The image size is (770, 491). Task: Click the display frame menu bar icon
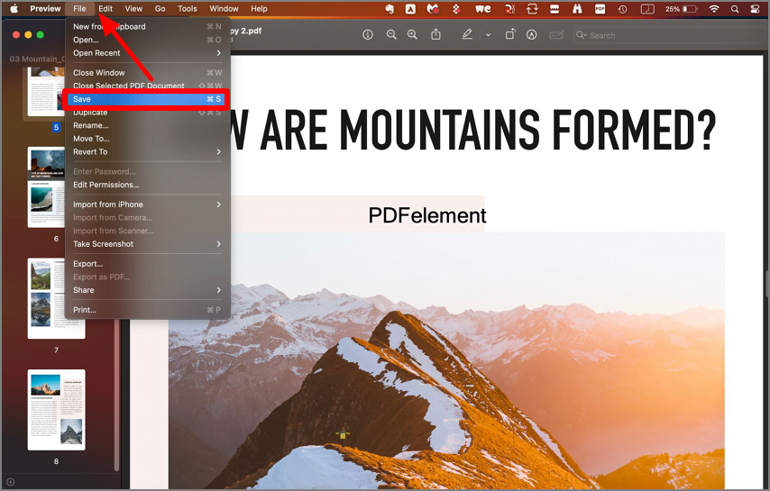pyautogui.click(x=647, y=9)
